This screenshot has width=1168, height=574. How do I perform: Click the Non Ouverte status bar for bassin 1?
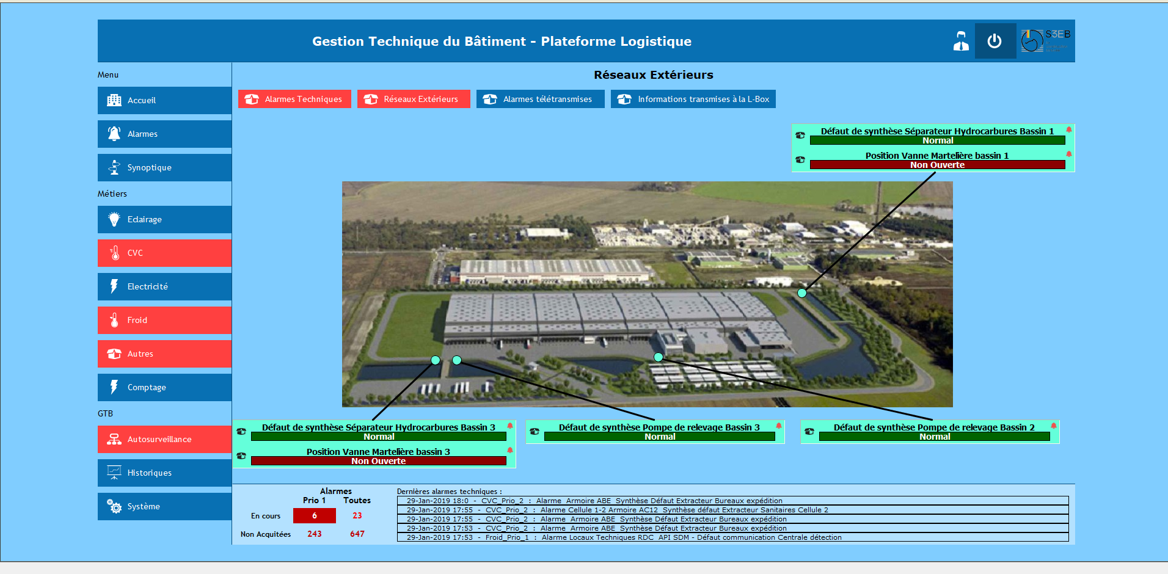(x=937, y=165)
